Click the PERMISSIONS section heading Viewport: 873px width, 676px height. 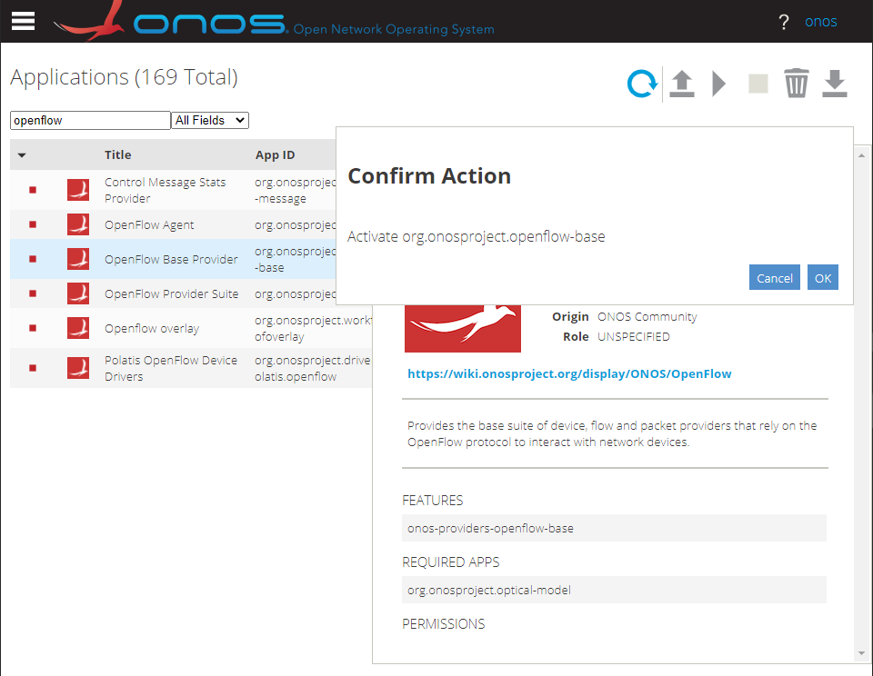point(443,623)
